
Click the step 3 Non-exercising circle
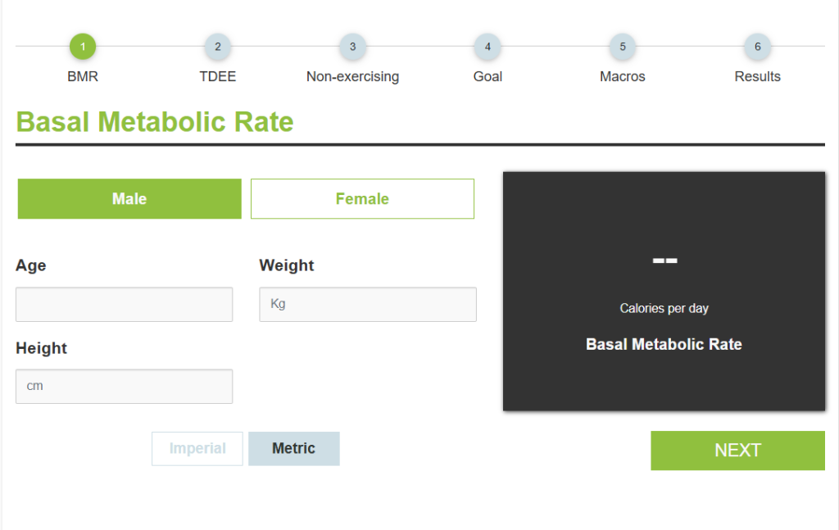[x=352, y=47]
